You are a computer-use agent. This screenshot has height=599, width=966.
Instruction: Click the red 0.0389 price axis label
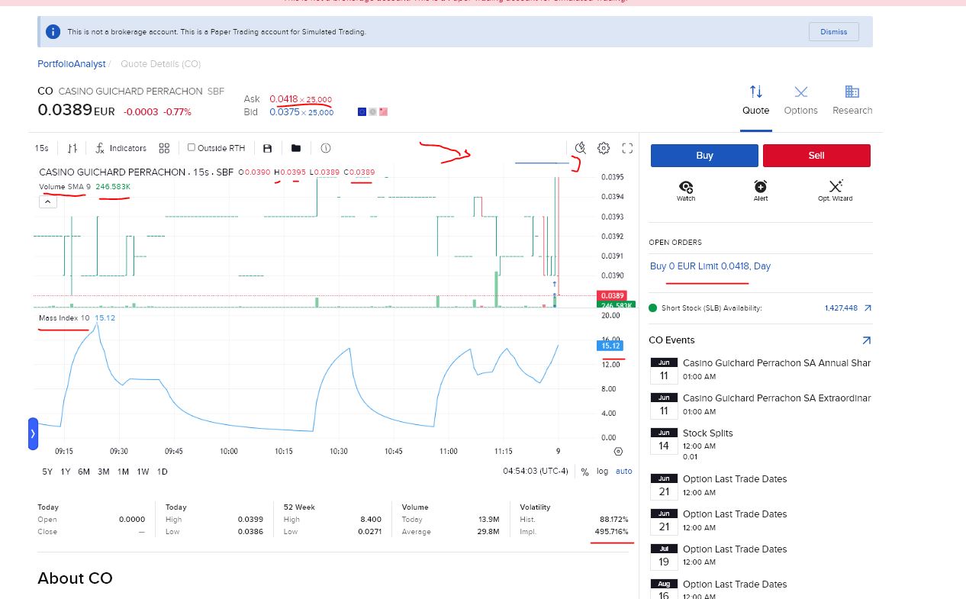tap(612, 295)
